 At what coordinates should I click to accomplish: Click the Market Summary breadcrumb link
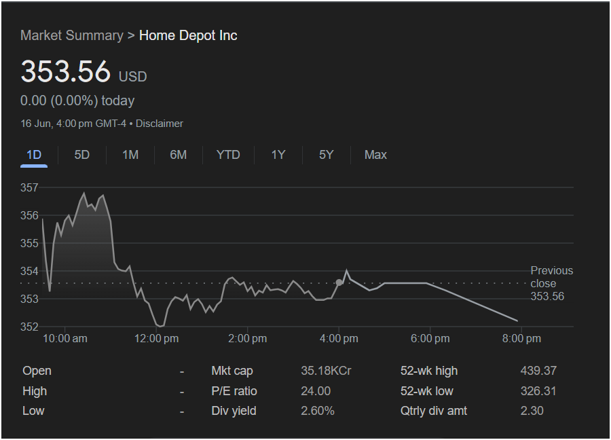(72, 35)
